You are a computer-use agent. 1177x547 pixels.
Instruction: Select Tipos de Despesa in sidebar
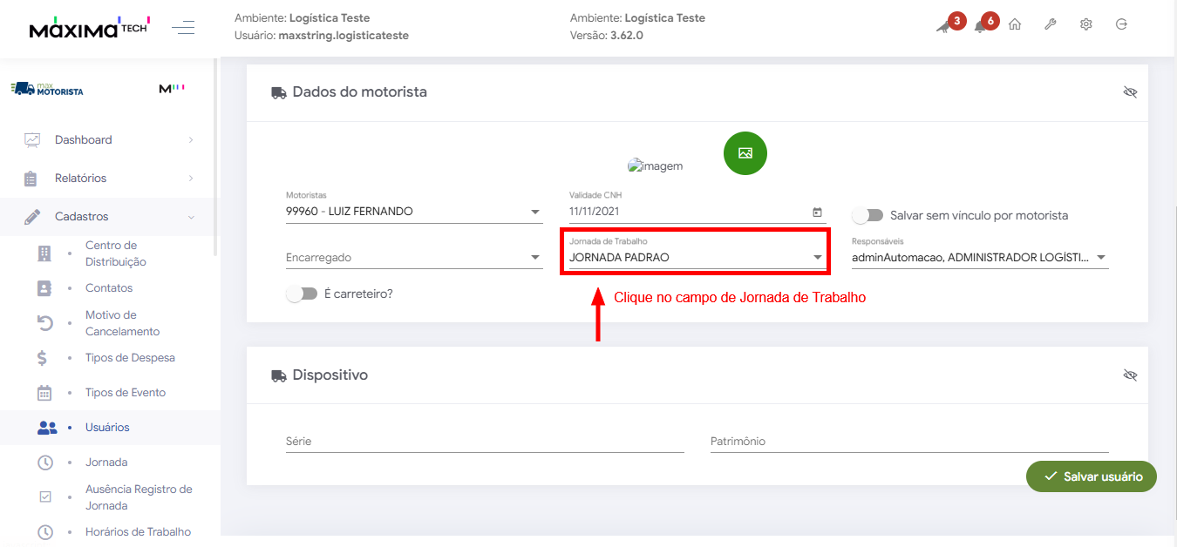[x=130, y=358]
